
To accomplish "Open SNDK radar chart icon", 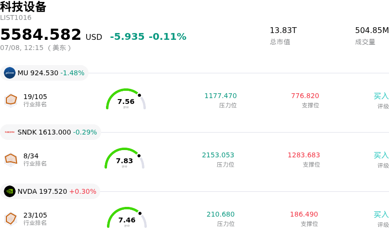I will pyautogui.click(x=11, y=159).
